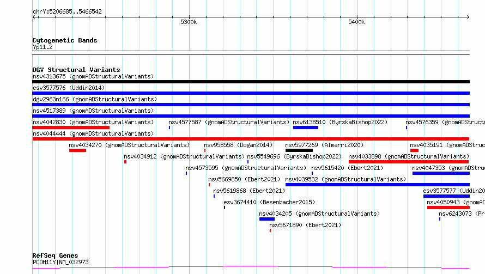Select the nsv4033898 red variant bar
This screenshot has height=274, width=485.
point(409,162)
